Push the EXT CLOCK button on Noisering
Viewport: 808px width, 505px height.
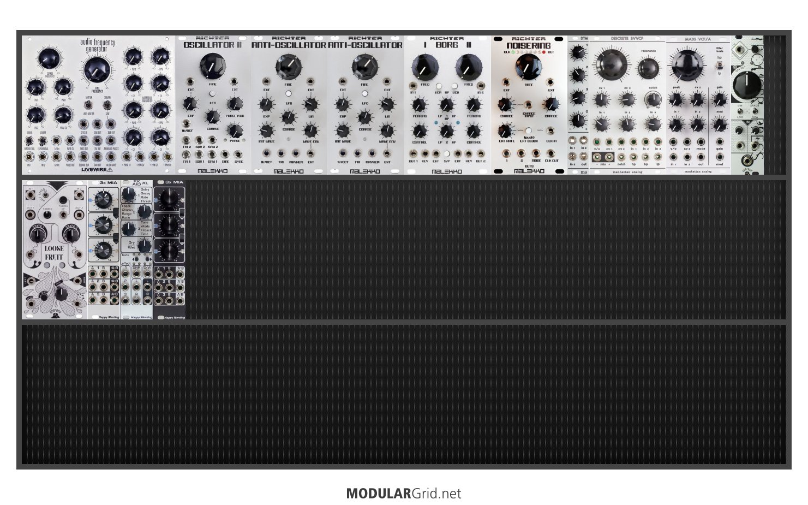pyautogui.click(x=528, y=130)
